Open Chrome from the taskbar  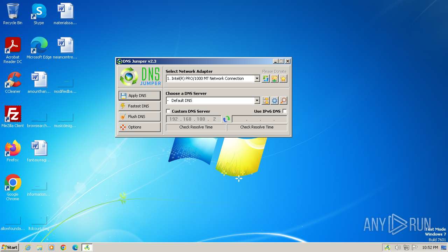point(63,247)
